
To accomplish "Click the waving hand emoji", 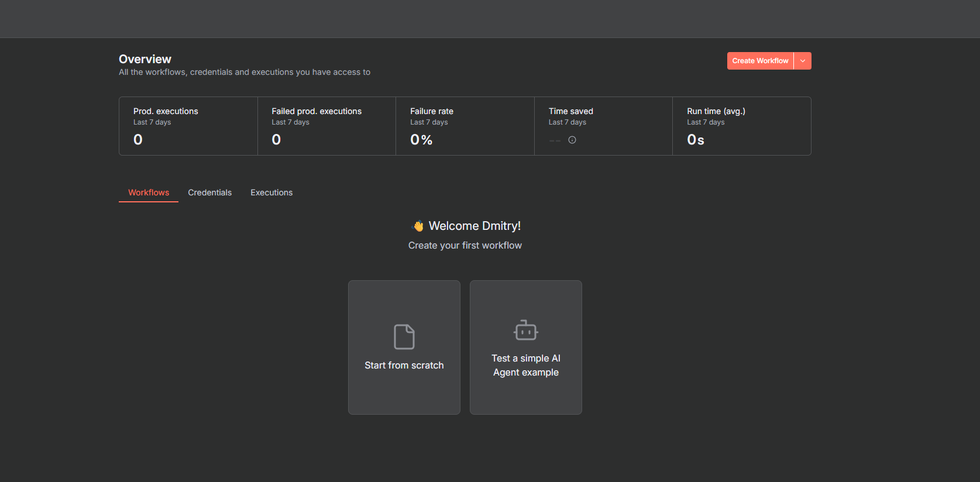I will 418,226.
